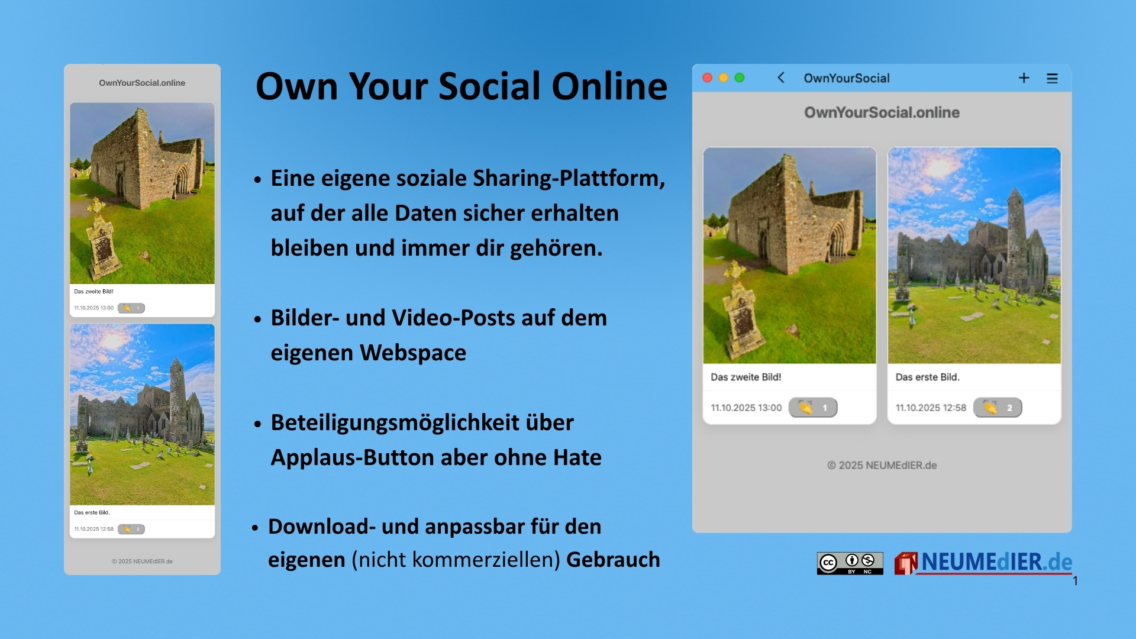Click the Creative Commons BY-NC license badge
Viewport: 1136px width, 639px height.
pyautogui.click(x=850, y=563)
